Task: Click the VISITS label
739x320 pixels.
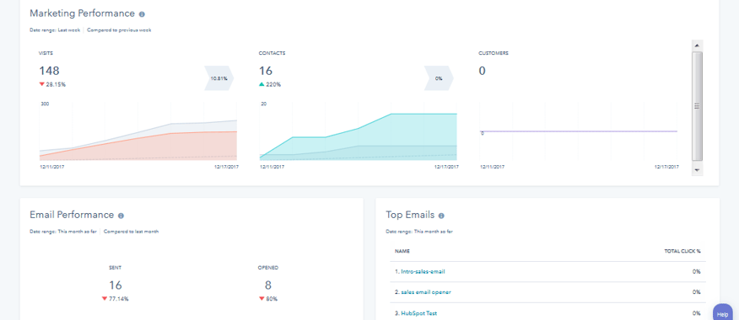Action: point(46,53)
